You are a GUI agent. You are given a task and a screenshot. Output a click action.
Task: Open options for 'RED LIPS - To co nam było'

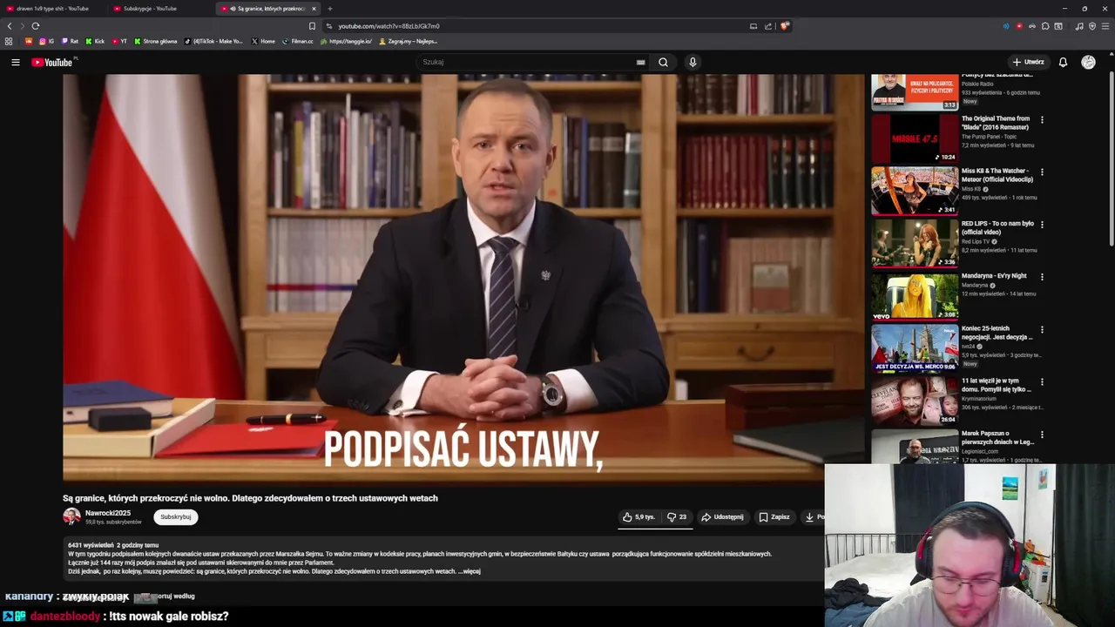pos(1042,225)
